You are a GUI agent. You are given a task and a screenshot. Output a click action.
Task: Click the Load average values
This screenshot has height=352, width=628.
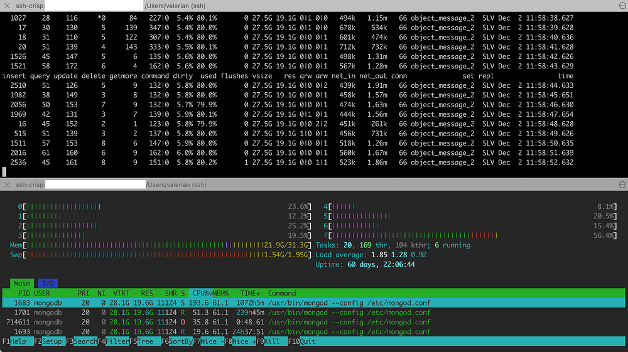click(399, 255)
